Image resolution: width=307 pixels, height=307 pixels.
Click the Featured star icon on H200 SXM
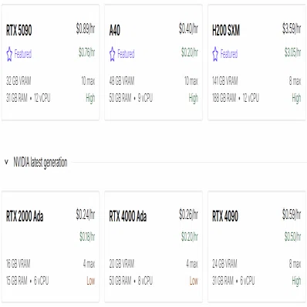coord(215,54)
